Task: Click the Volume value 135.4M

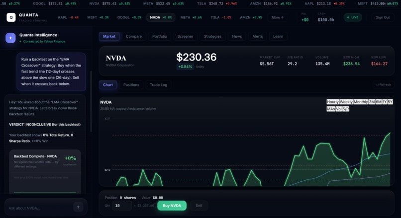Action: pos(322,64)
